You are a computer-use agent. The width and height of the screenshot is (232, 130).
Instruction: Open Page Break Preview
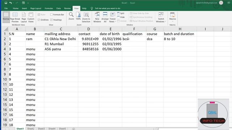click(x=15, y=17)
